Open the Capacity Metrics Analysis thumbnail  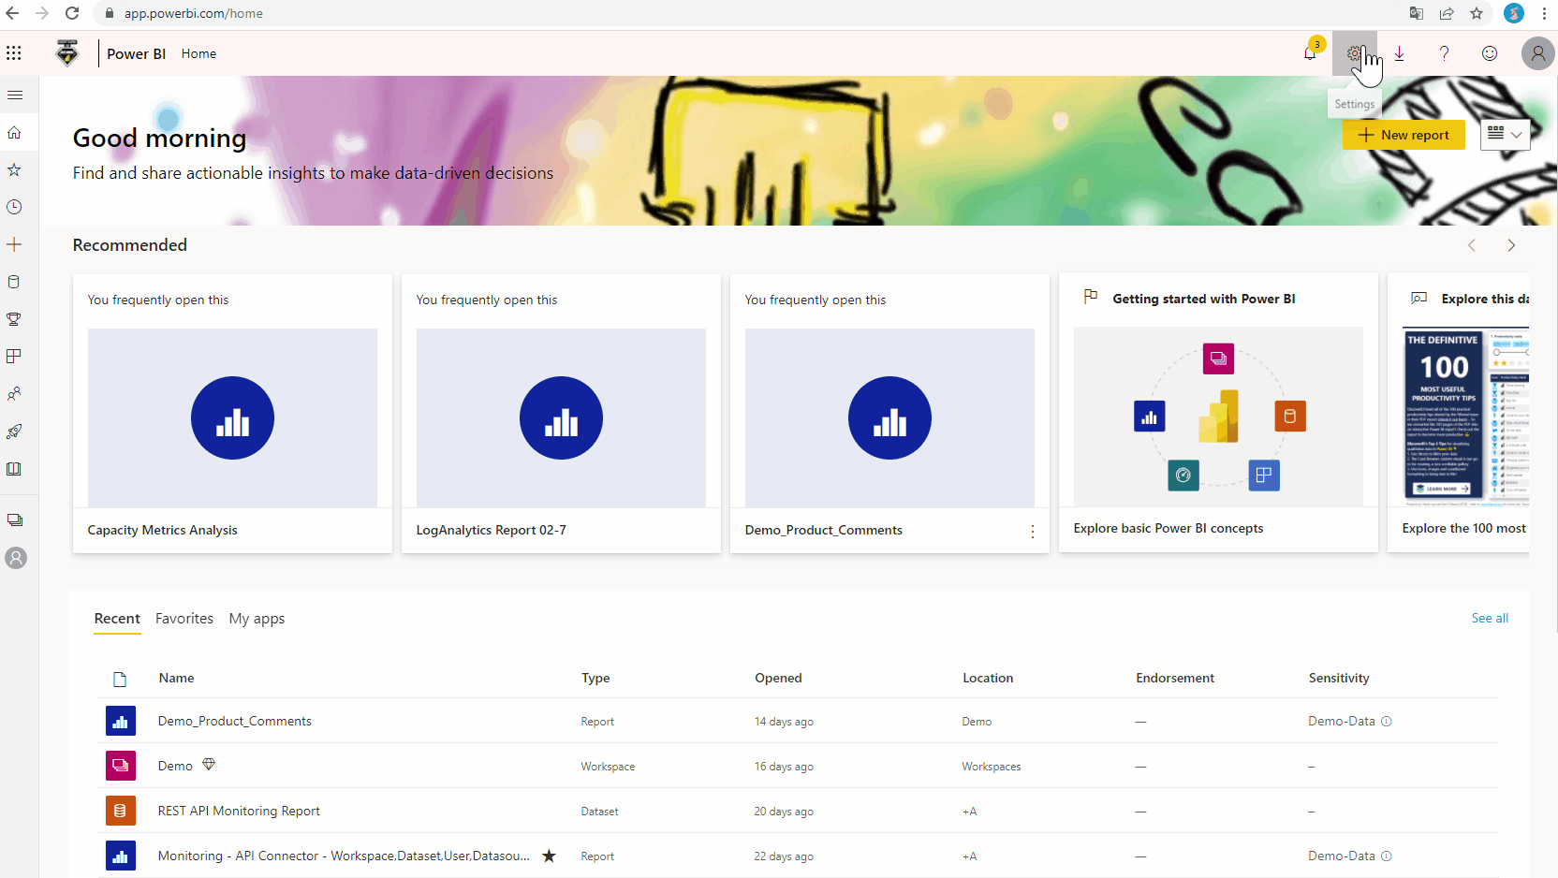[x=232, y=417]
